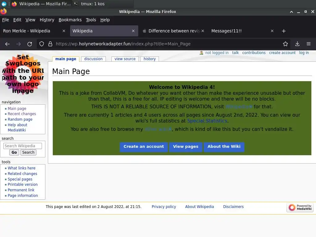Viewport: 316px width, 237px height.
Task: Select the main page wiki tab
Action: (66, 59)
